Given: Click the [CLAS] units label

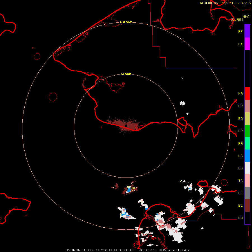Looking at the screenshot, I should click(237, 19).
